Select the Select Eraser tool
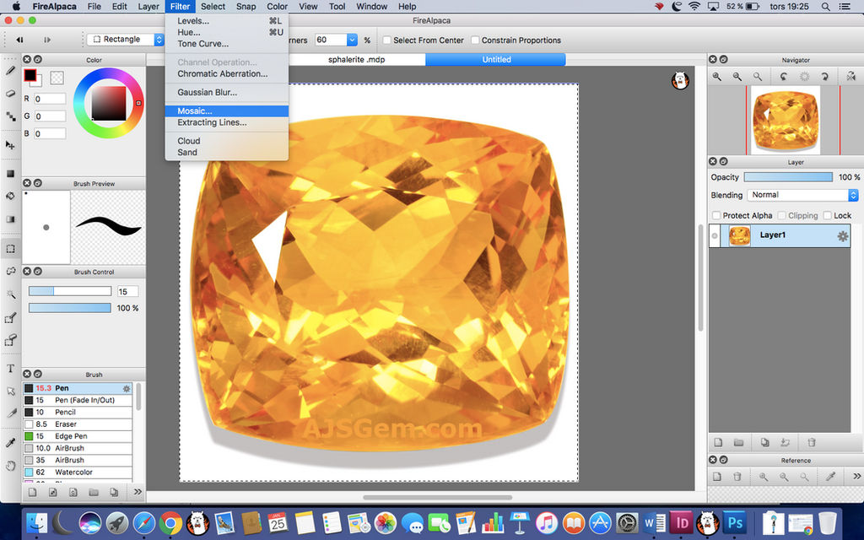The width and height of the screenshot is (864, 540). 10,340
